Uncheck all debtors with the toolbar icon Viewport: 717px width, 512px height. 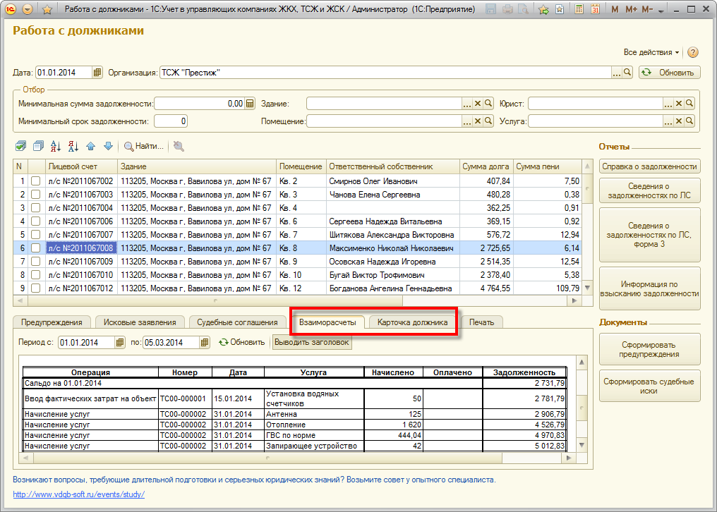38,146
